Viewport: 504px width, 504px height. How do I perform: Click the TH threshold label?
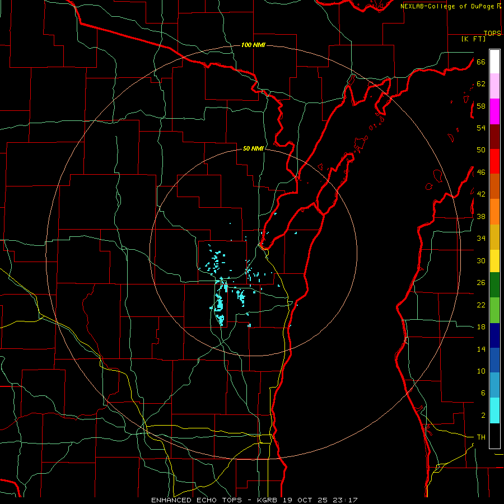click(481, 437)
